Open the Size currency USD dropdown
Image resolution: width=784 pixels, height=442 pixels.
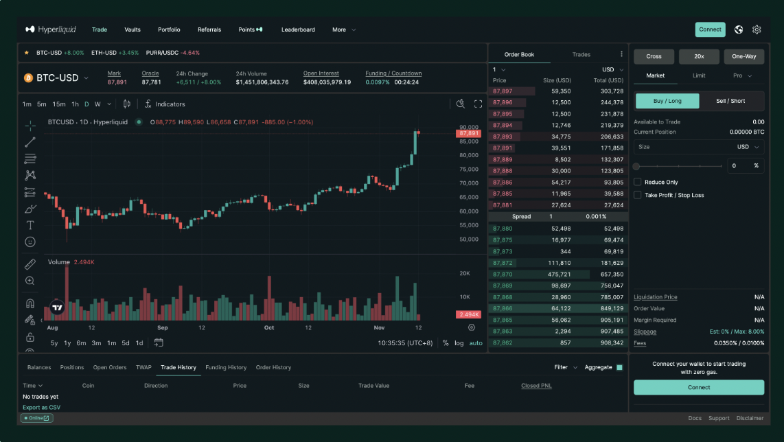coord(748,147)
